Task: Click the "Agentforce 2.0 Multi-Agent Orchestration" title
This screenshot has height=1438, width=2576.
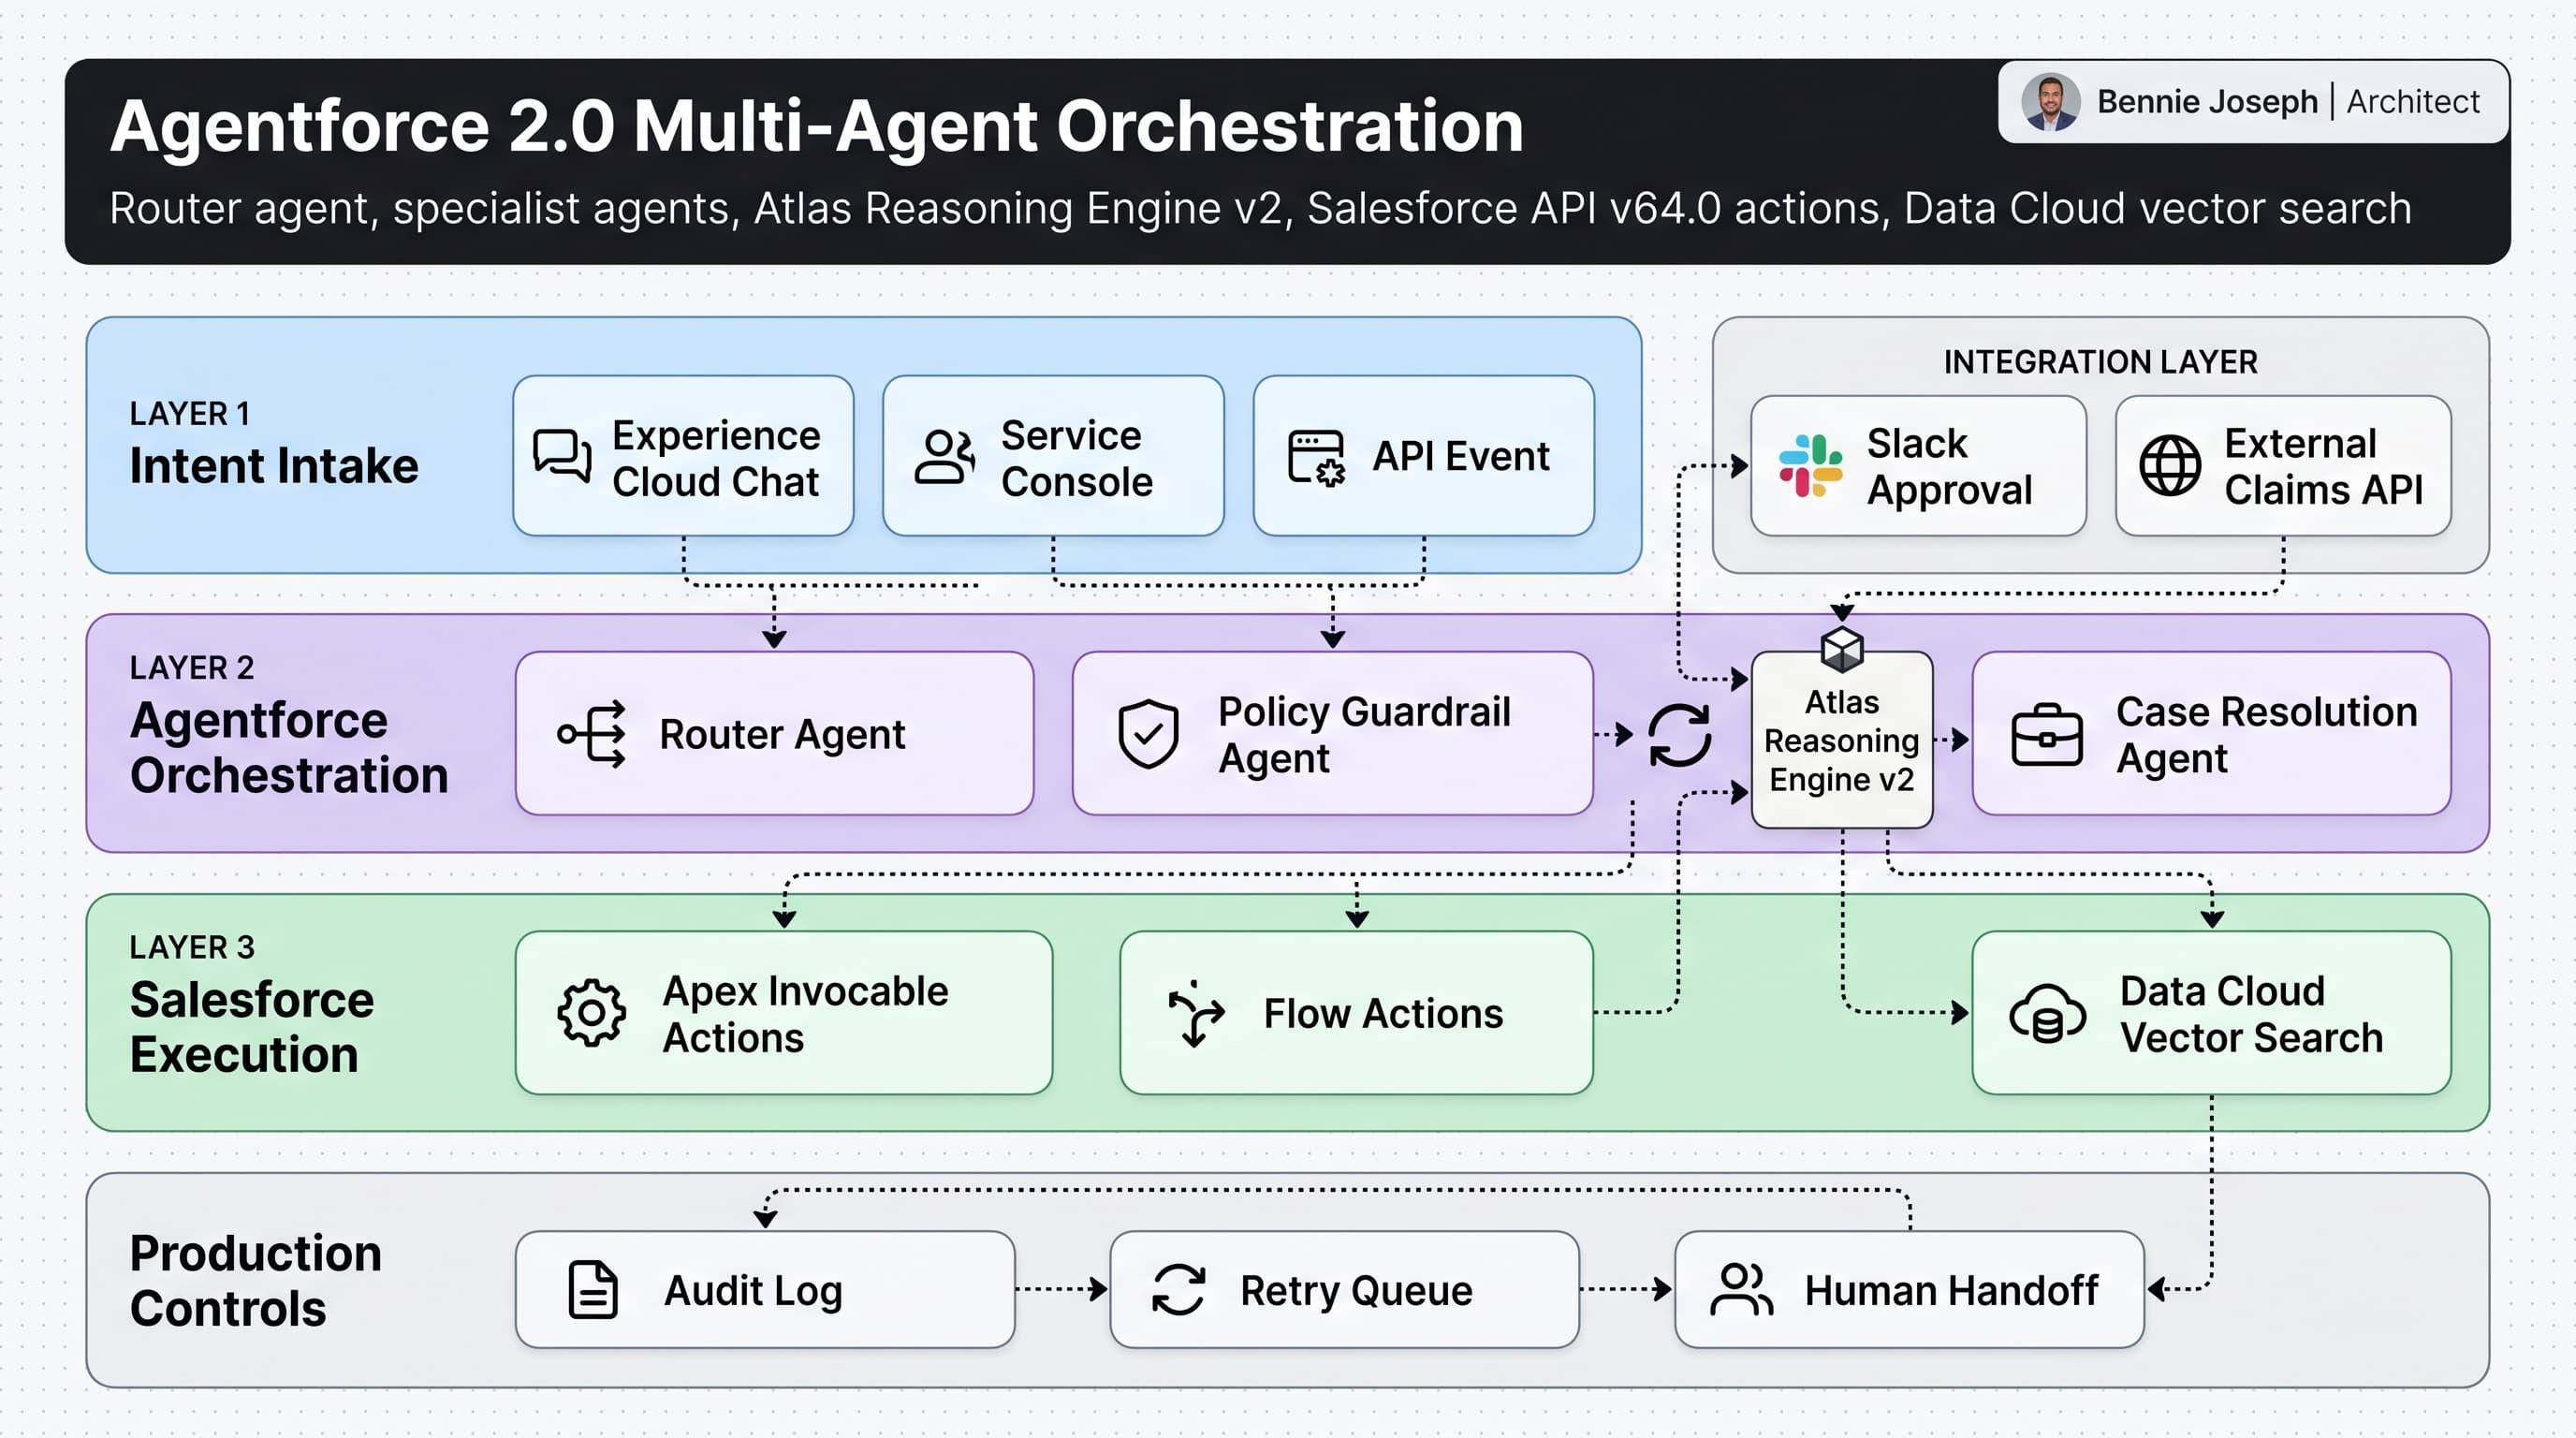Action: pyautogui.click(x=816, y=126)
